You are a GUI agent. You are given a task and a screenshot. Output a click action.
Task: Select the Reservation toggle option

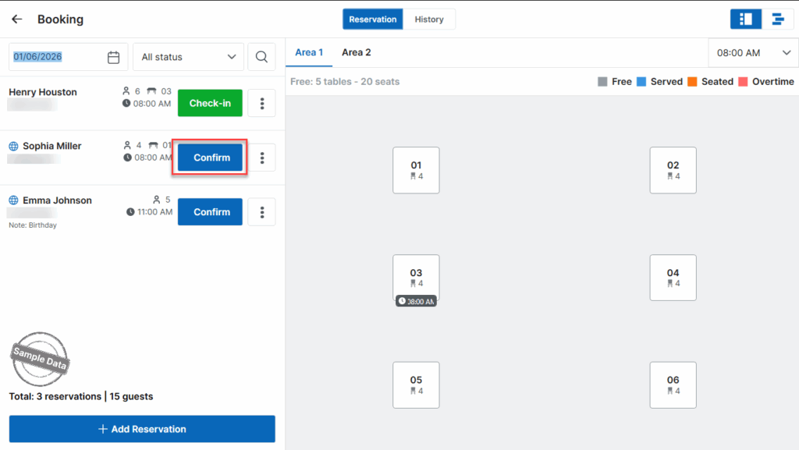click(x=373, y=19)
